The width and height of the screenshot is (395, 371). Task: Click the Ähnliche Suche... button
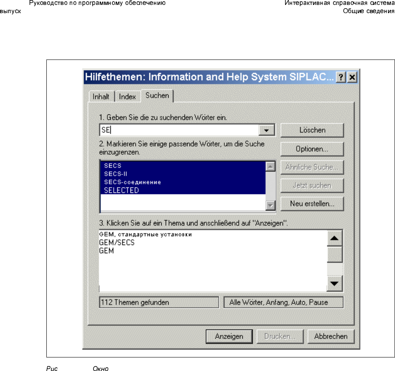coord(312,167)
